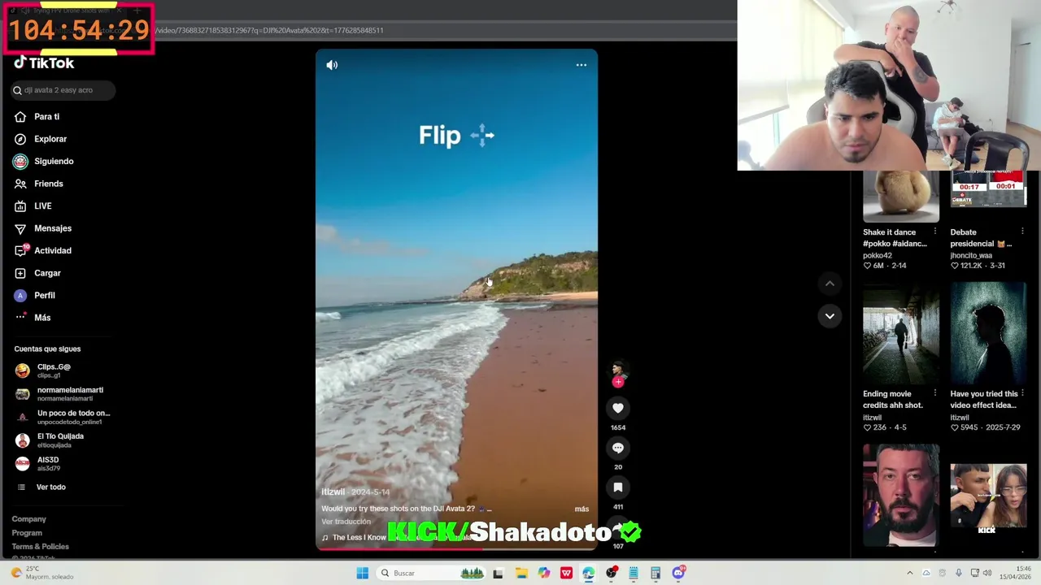Viewport: 1041px width, 585px height.
Task: Click the jhoncito_waa author name
Action: (x=971, y=255)
